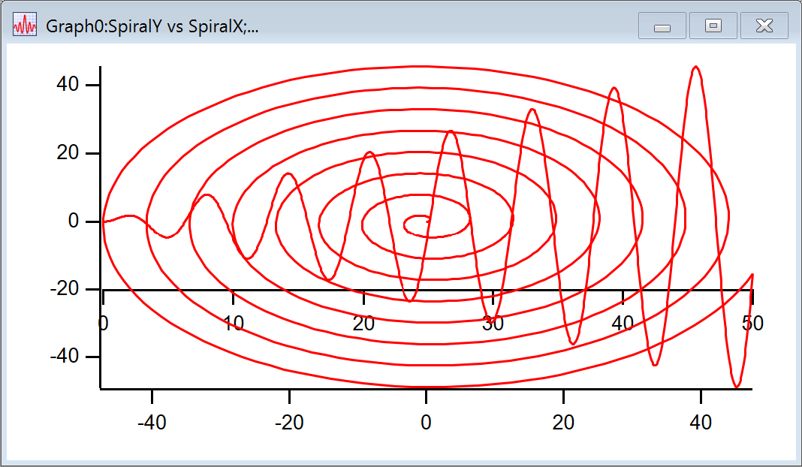The width and height of the screenshot is (802, 467).
Task: Click the center origin of the spiral trace
Action: click(427, 221)
